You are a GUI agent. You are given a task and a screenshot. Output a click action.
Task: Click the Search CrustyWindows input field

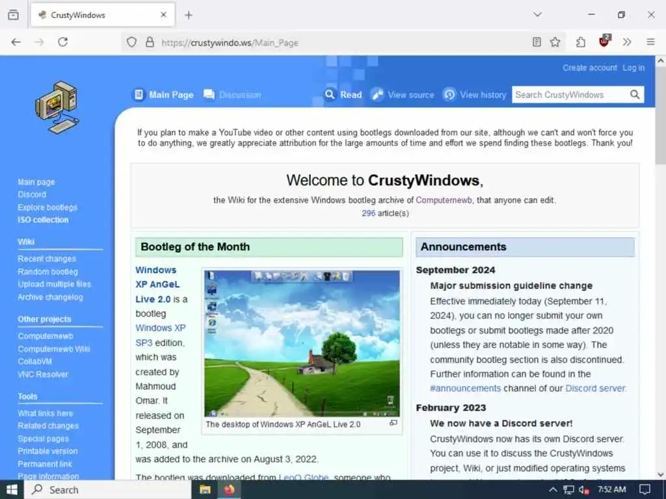click(569, 95)
